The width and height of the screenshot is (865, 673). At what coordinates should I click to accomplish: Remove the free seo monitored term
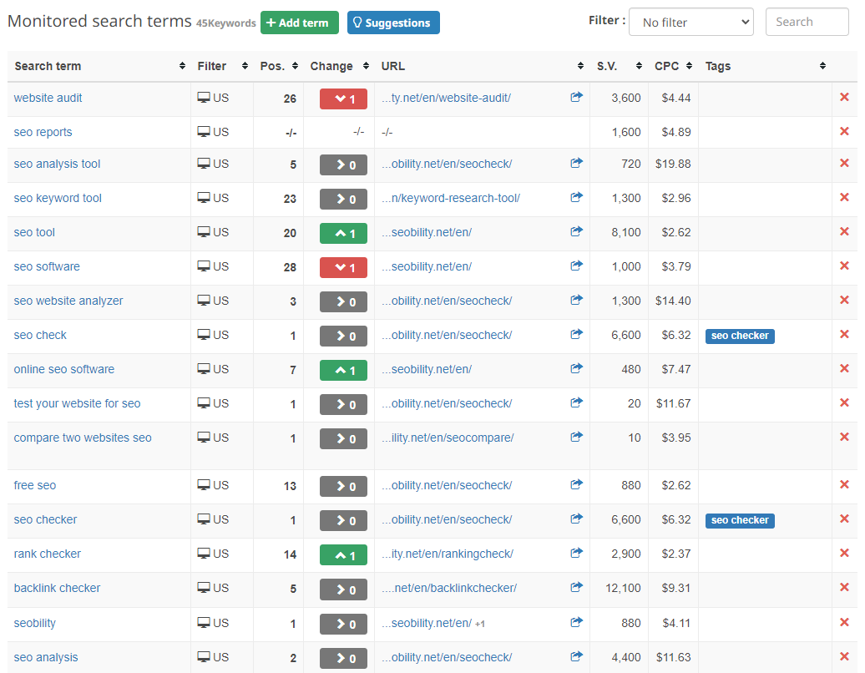[845, 485]
